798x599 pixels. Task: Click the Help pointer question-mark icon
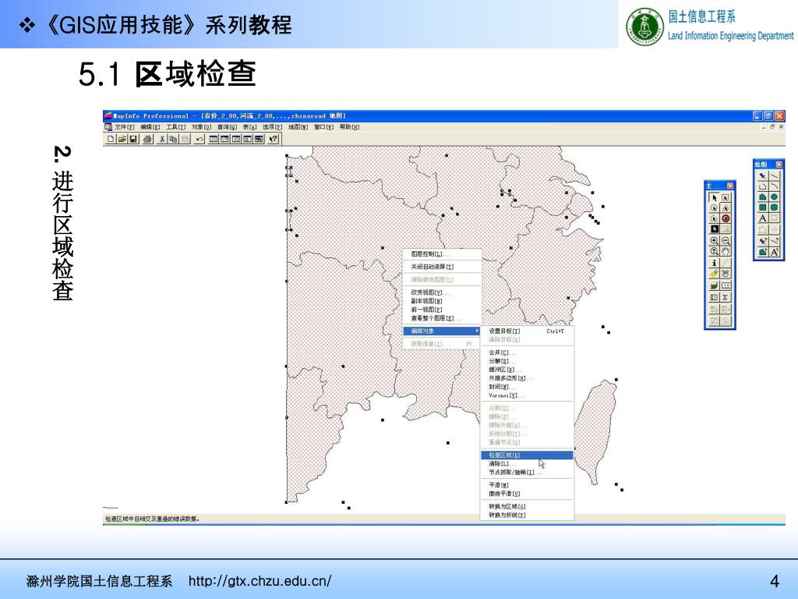coord(274,139)
